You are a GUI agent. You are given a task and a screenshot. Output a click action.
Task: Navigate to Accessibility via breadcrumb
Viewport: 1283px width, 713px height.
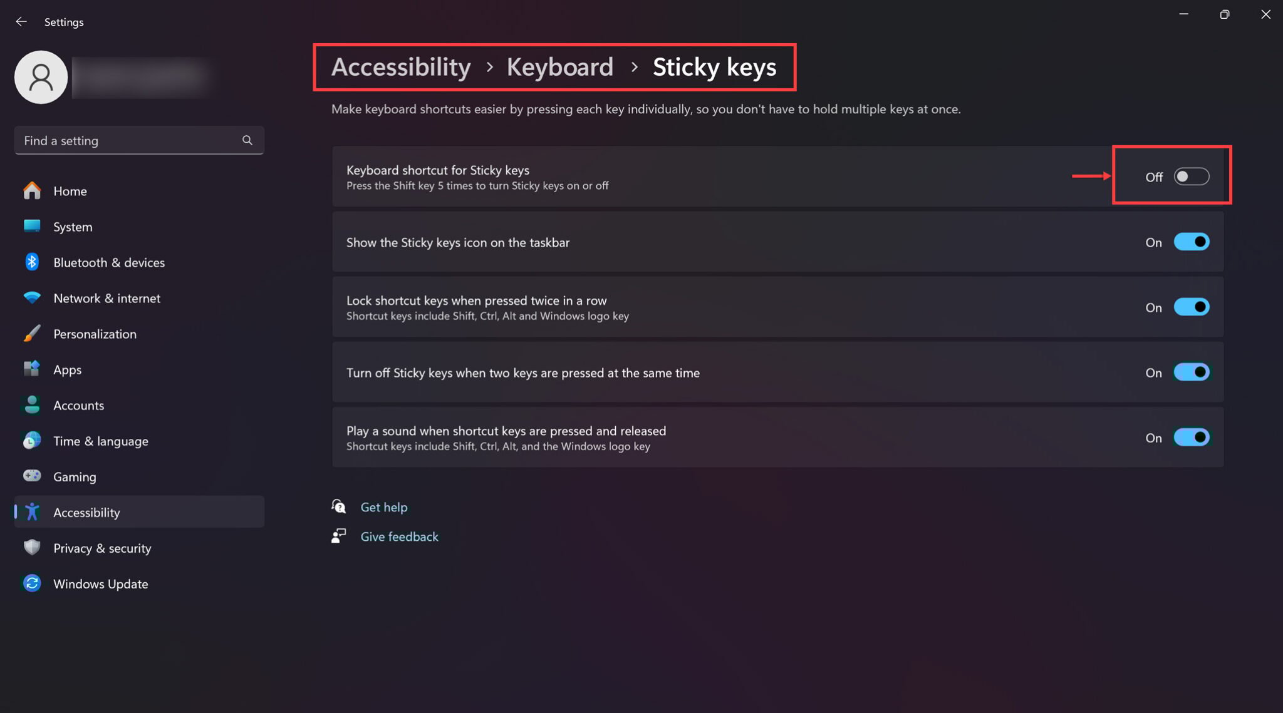400,67
